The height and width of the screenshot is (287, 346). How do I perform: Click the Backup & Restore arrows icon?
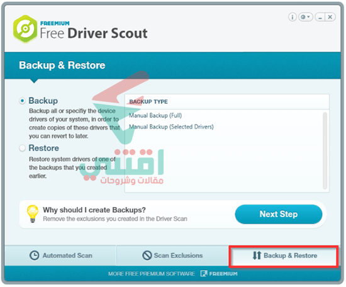pyautogui.click(x=257, y=256)
